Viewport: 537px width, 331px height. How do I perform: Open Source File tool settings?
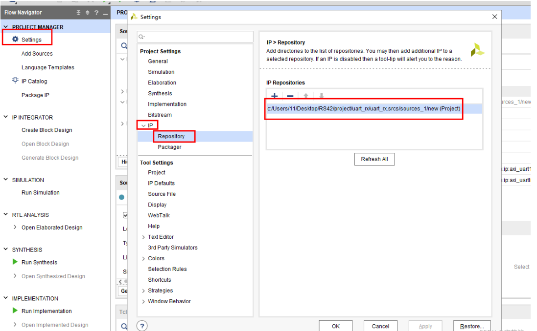pyautogui.click(x=162, y=194)
